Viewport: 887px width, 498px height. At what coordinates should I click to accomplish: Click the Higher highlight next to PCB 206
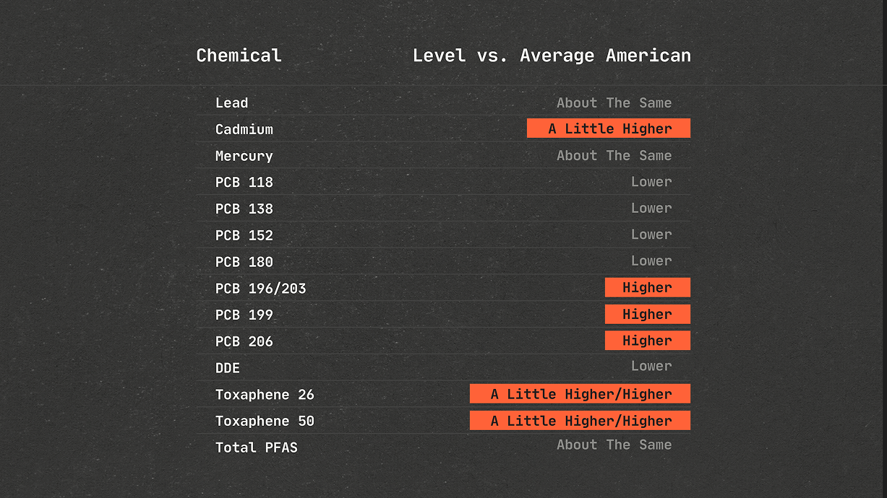[647, 340]
